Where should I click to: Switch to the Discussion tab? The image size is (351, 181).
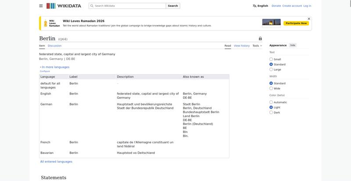pos(54,45)
